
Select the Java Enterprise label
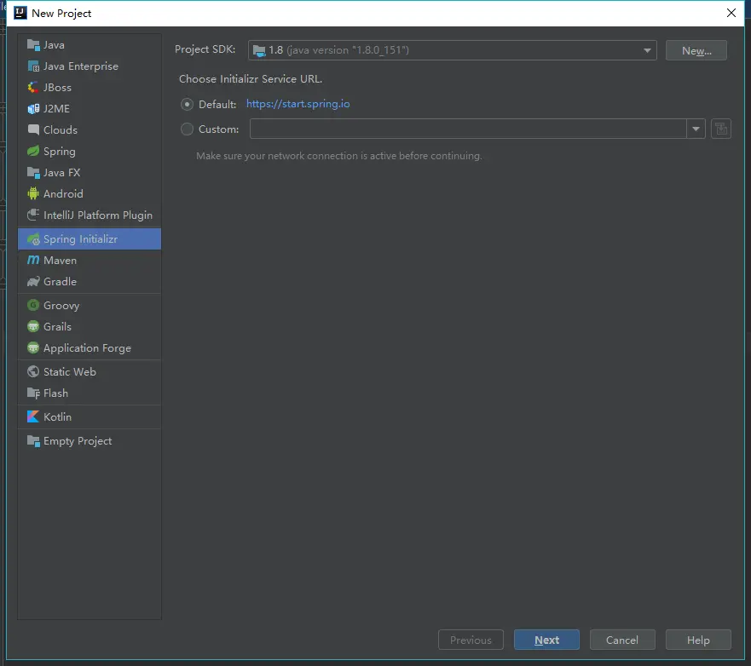pos(81,66)
